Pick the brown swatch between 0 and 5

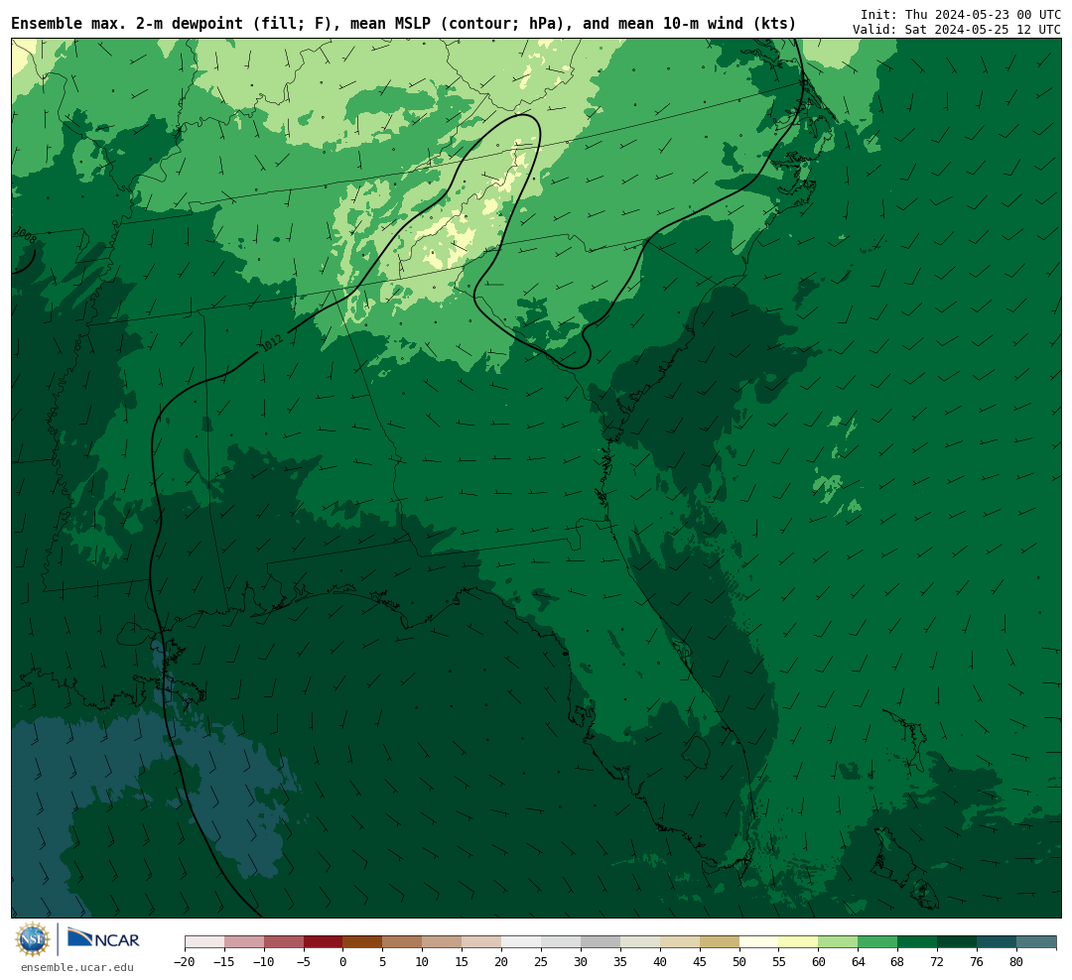(x=362, y=942)
